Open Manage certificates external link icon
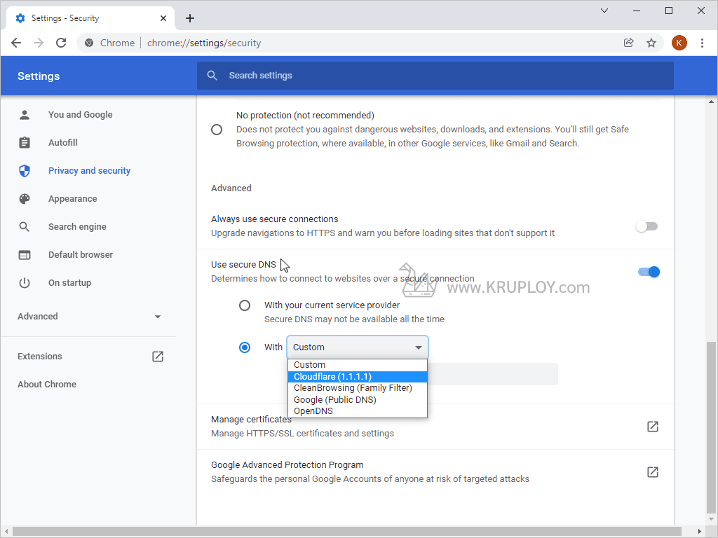This screenshot has width=718, height=538. tap(653, 427)
